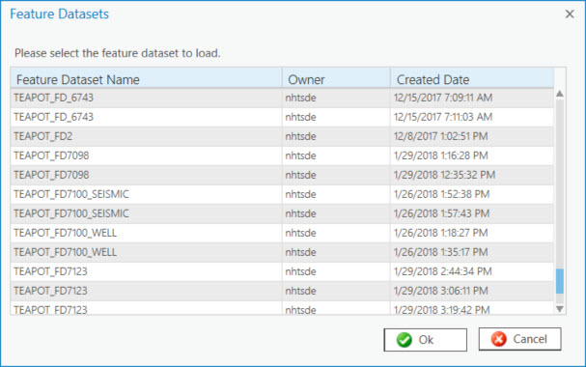Image resolution: width=586 pixels, height=367 pixels.
Task: Close the Feature Datasets dialog
Action: (x=570, y=14)
